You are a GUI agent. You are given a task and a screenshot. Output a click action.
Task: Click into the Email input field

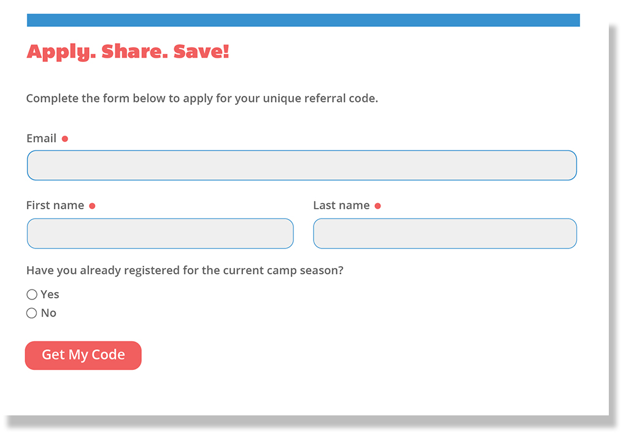(302, 165)
